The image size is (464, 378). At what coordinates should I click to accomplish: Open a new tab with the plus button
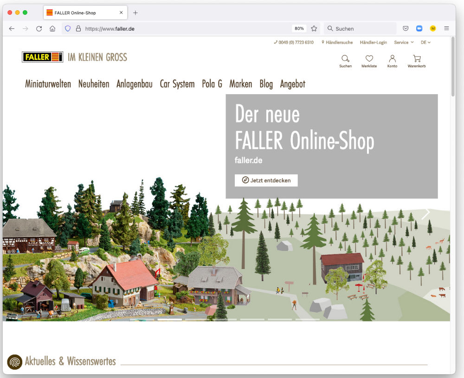coord(135,13)
